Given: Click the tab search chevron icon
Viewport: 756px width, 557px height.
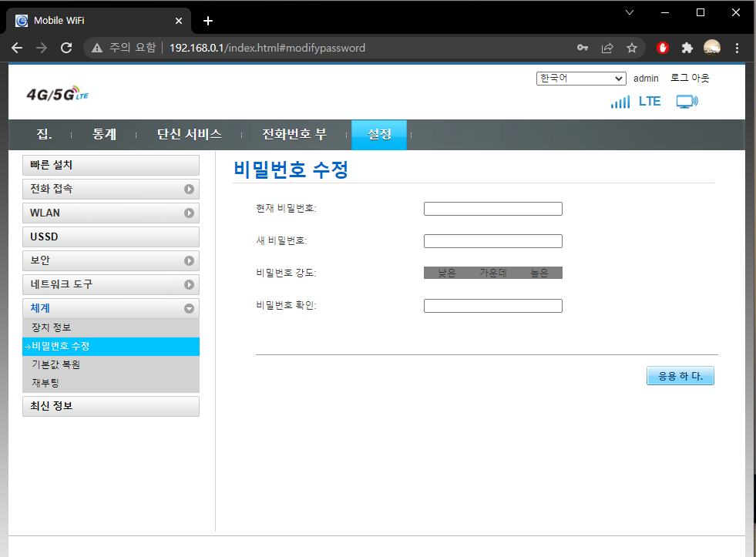Looking at the screenshot, I should [x=629, y=12].
